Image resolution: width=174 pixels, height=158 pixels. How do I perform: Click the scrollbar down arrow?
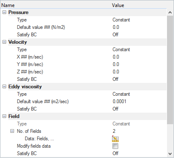click(x=170, y=153)
